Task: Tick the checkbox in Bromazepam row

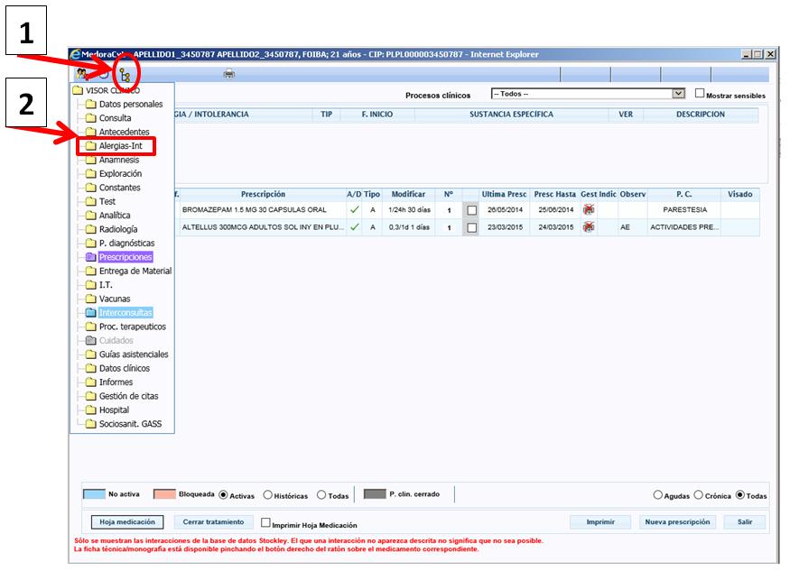Action: pyautogui.click(x=471, y=211)
